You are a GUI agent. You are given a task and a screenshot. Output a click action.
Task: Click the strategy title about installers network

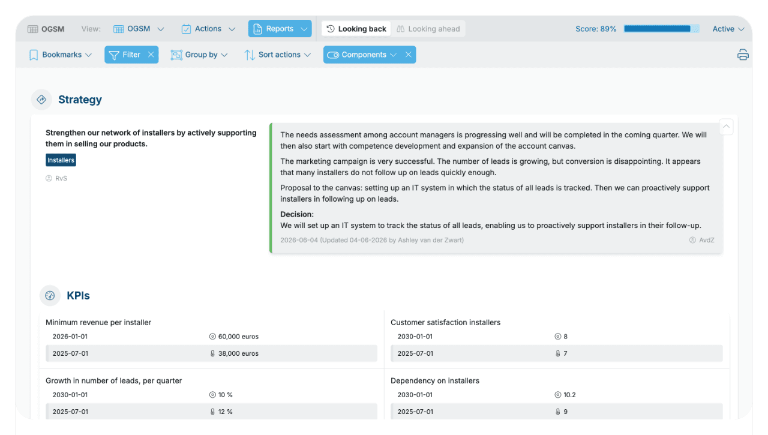click(x=151, y=138)
